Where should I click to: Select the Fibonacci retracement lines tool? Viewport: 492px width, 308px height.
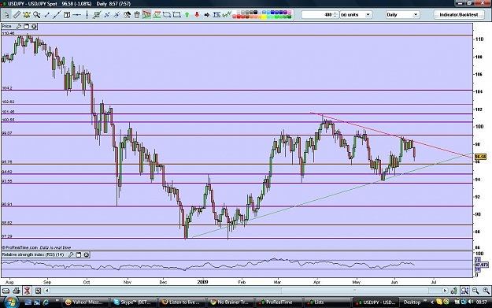pos(157,15)
